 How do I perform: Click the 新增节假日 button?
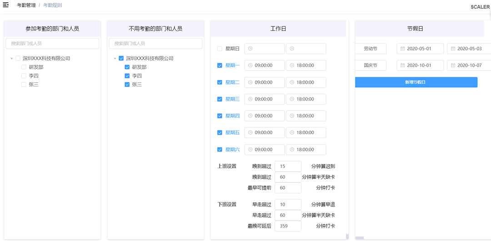point(416,82)
